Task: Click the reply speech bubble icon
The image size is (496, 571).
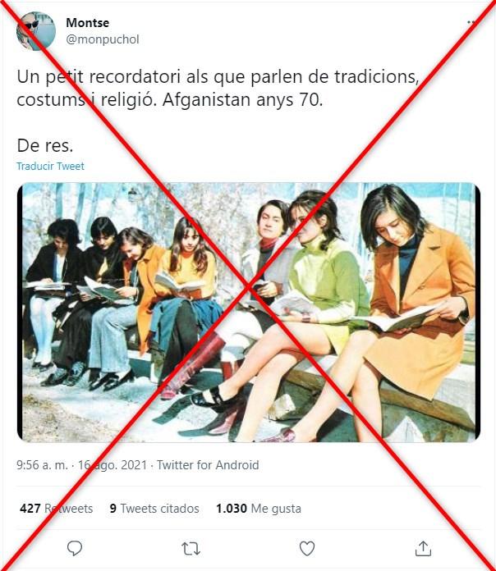Action: click(75, 548)
